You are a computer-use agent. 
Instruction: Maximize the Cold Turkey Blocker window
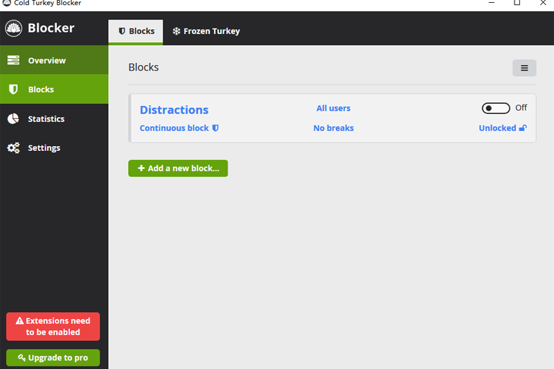coord(517,3)
